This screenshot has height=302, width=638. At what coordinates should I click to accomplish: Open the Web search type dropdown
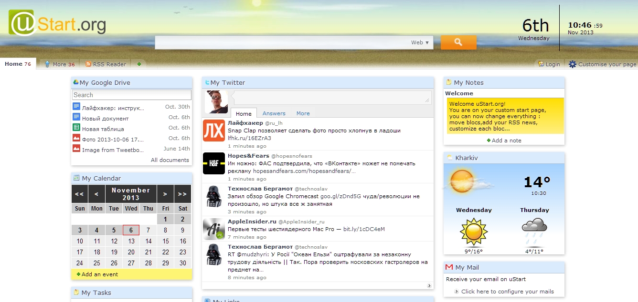point(420,42)
